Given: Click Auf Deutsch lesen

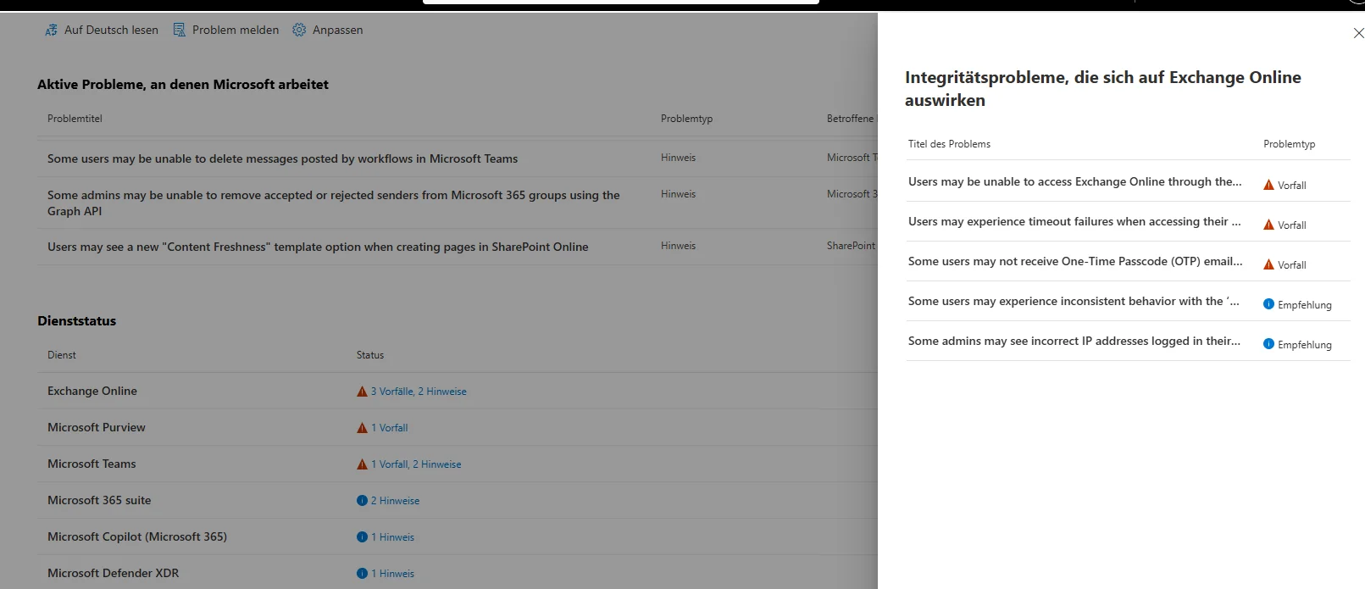Looking at the screenshot, I should 111,30.
